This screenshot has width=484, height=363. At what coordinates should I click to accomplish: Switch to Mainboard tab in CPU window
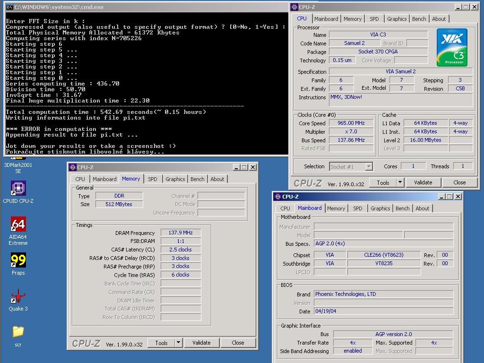[x=326, y=19]
